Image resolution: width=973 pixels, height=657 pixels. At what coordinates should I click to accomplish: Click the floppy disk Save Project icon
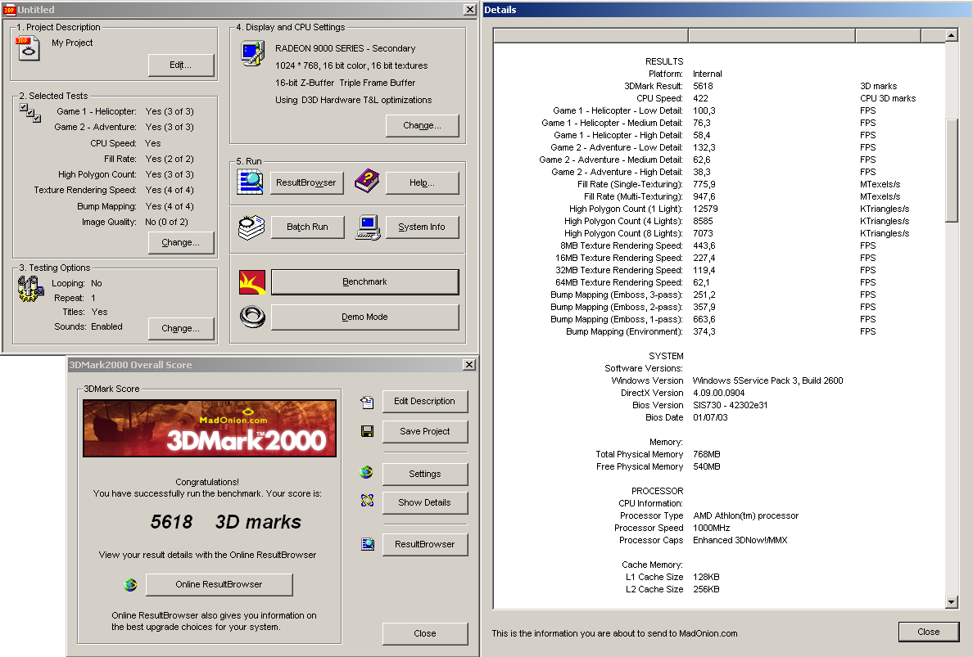pos(367,431)
